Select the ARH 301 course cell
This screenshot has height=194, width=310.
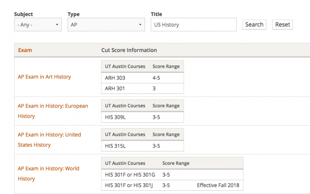point(114,88)
